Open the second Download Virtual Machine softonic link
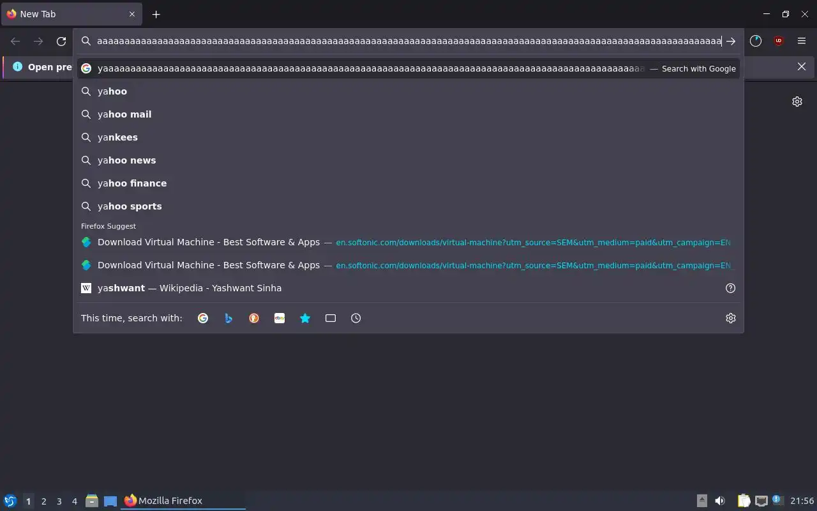The height and width of the screenshot is (511, 817). (x=408, y=265)
